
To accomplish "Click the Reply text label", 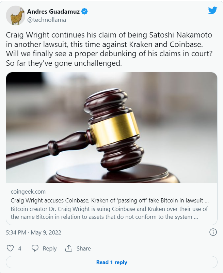I will click(x=50, y=248).
